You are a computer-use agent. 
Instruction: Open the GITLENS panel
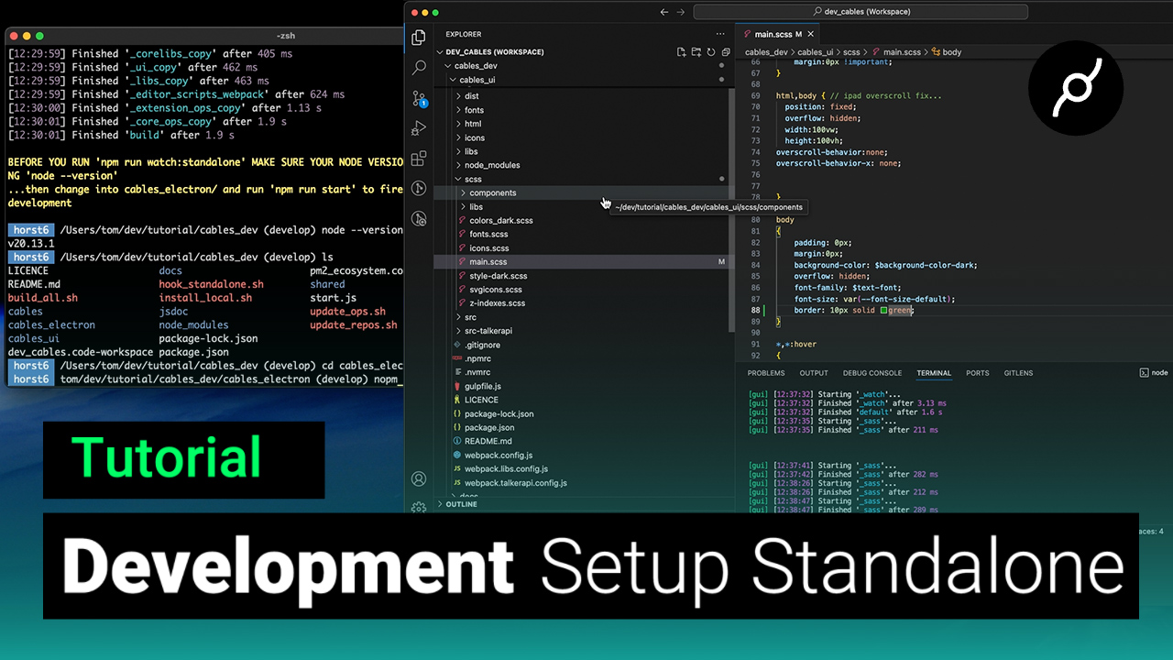[x=1018, y=373]
